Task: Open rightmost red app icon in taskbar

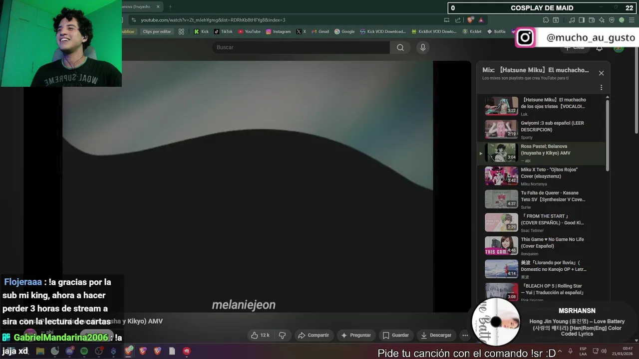Action: (187, 351)
